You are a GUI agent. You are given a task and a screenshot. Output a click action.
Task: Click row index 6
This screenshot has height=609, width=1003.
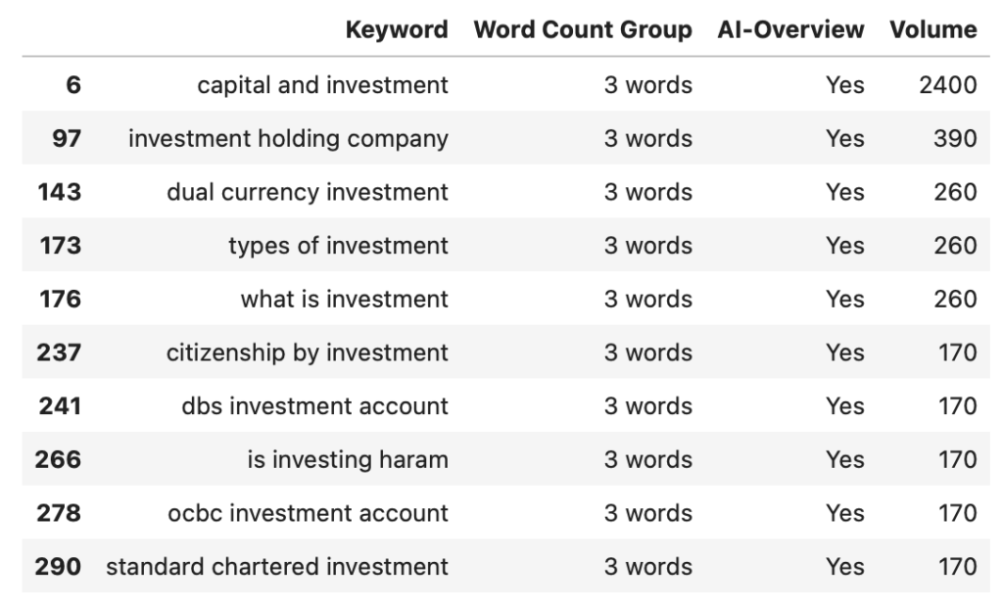73,85
